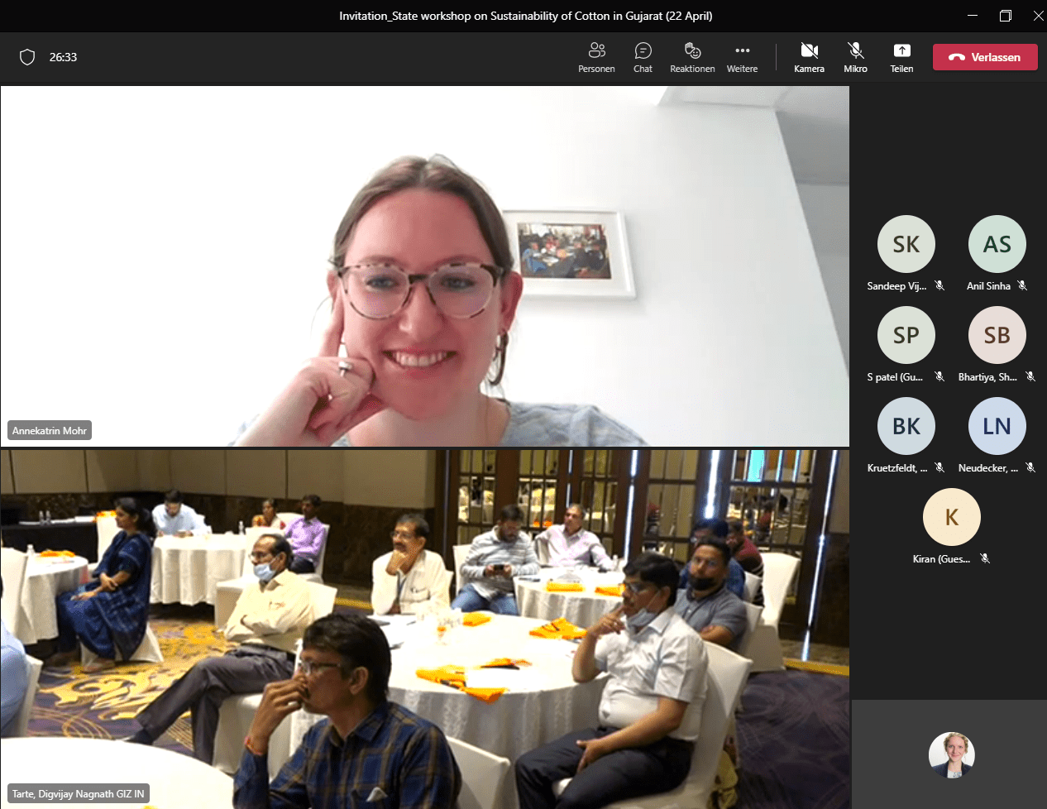The height and width of the screenshot is (809, 1047).
Task: Click the self-view profile photo
Action: click(x=952, y=755)
